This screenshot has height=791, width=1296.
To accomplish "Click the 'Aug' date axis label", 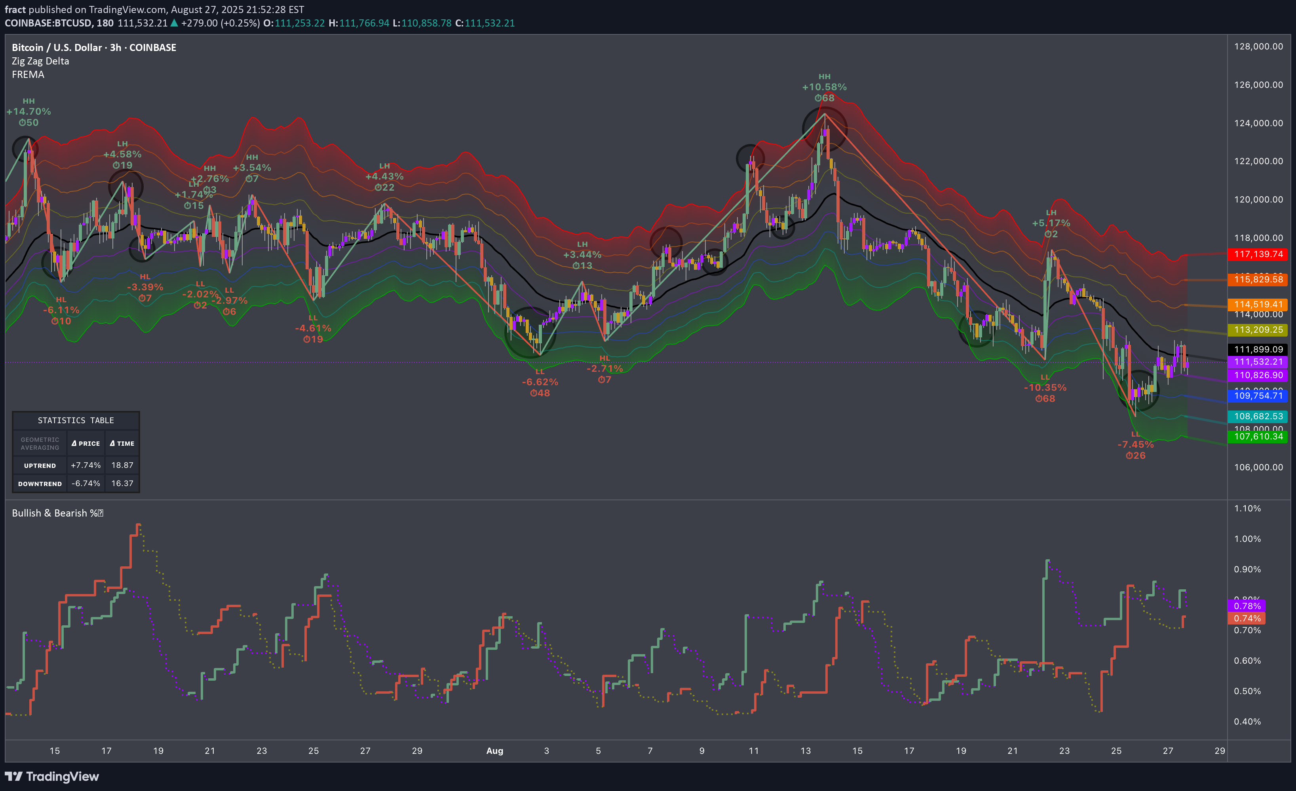I will [x=495, y=751].
